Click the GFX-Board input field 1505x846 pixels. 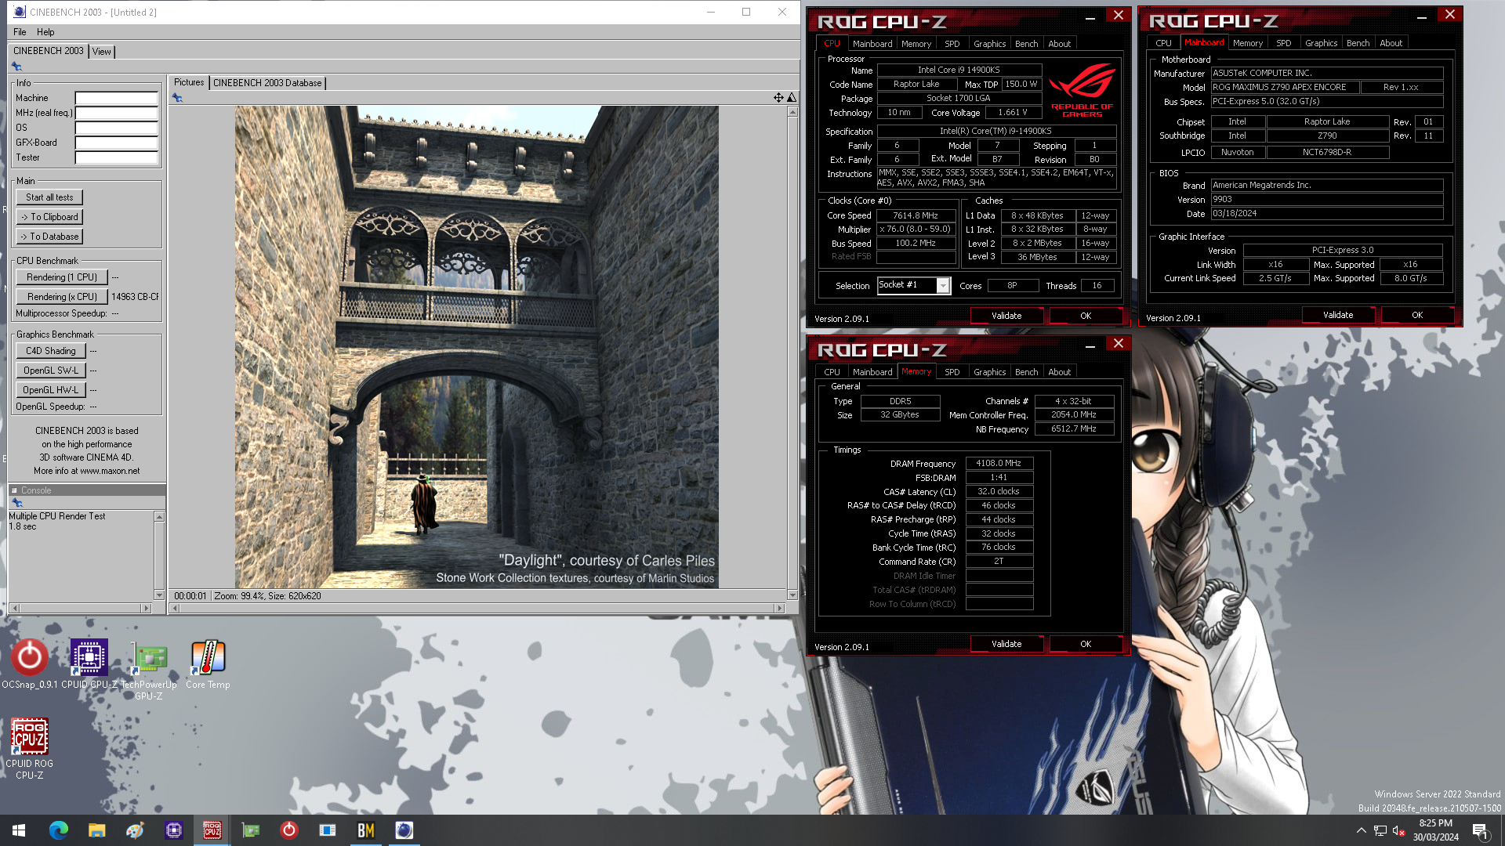pyautogui.click(x=117, y=143)
